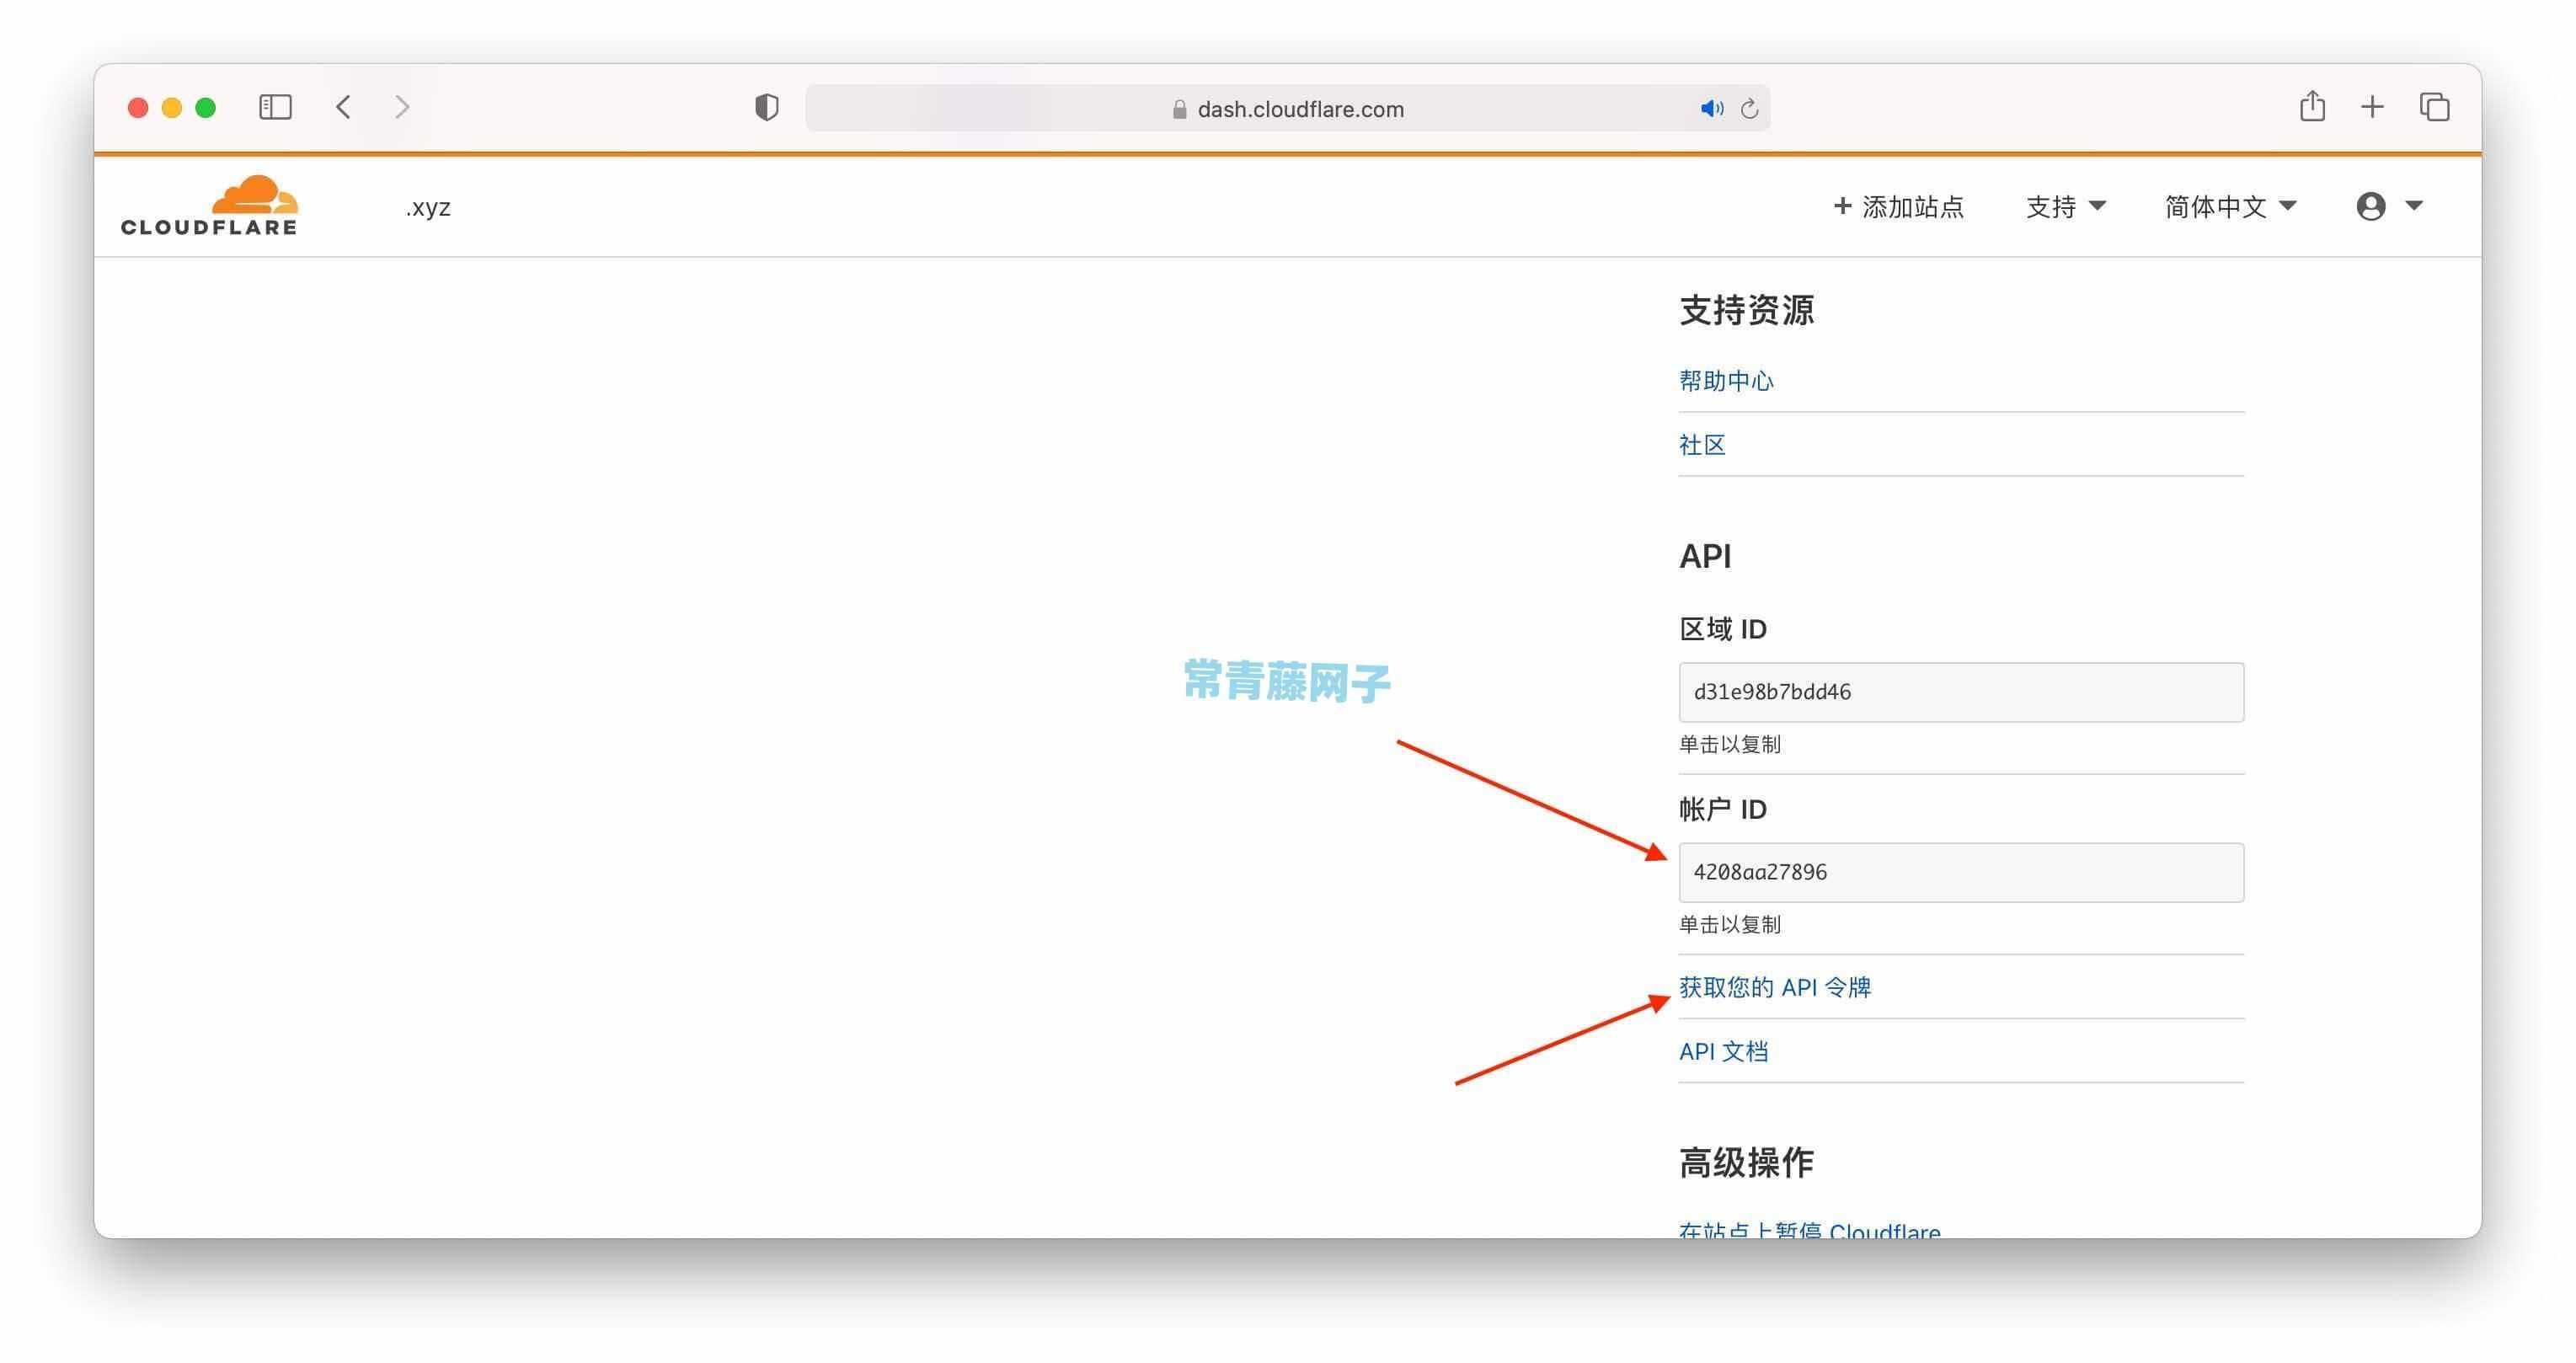Open a new tab with plus icon
2576x1363 pixels.
(2372, 107)
